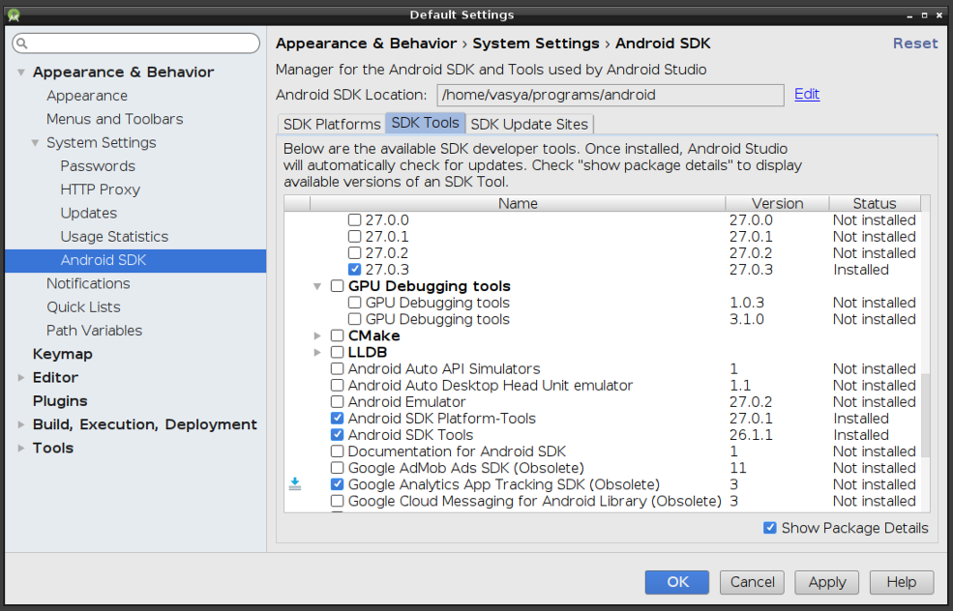Check the bold GPU Debugging tools group checkbox
Screen dimensions: 953x611
[x=338, y=286]
